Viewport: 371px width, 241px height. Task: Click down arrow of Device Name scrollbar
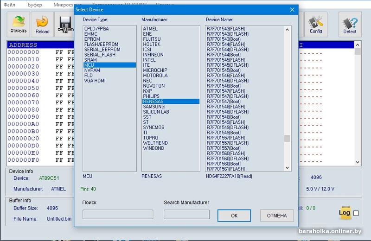[287, 168]
